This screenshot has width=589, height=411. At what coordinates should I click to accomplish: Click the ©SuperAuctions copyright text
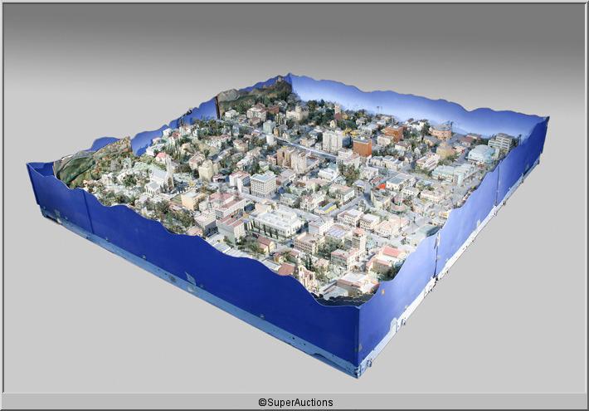294,402
